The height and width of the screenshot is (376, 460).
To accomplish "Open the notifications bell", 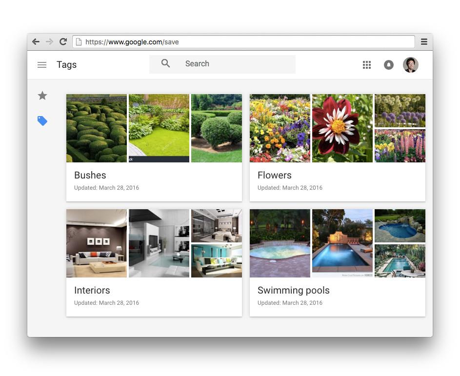I will click(x=389, y=64).
